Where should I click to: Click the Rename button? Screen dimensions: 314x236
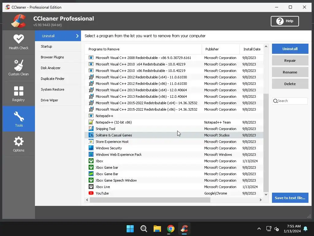tap(290, 72)
